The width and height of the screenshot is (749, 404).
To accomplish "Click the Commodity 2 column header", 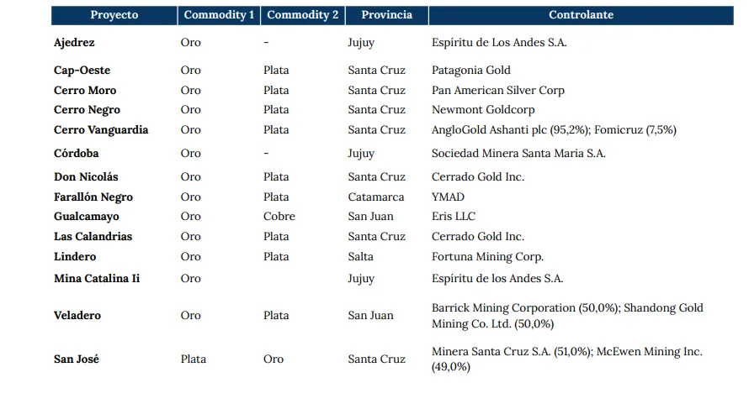I will pyautogui.click(x=301, y=15).
